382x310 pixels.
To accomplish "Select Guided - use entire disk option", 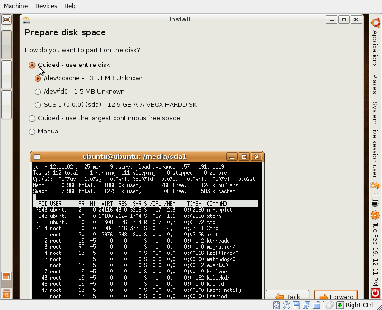I will click(69, 65).
